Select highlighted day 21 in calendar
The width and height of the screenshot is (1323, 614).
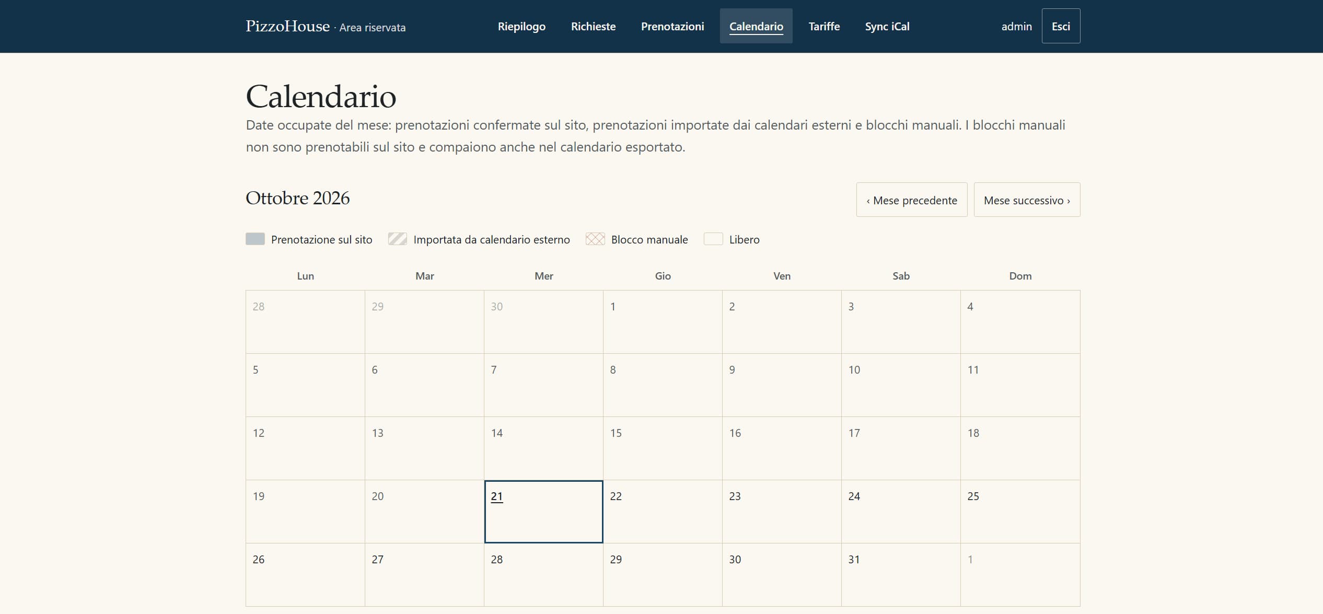tap(543, 512)
